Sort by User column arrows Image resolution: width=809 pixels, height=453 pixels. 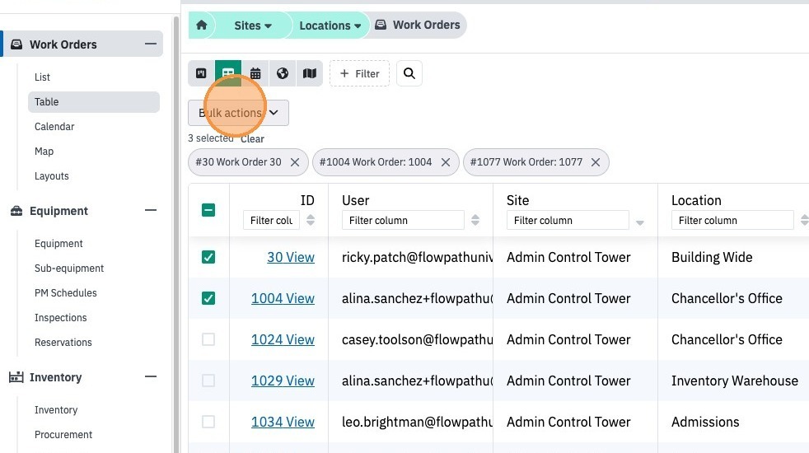pyautogui.click(x=475, y=220)
